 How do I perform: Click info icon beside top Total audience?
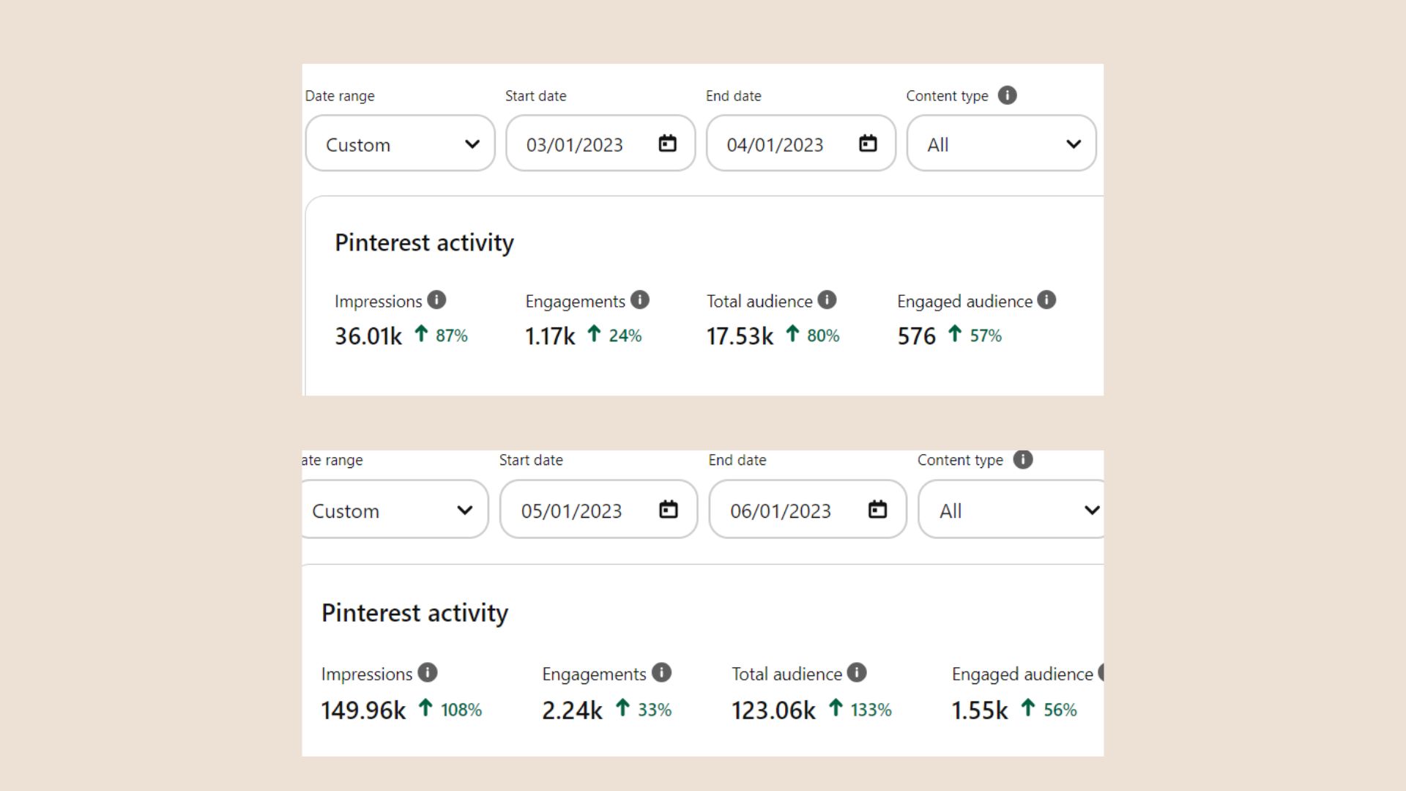coord(827,300)
